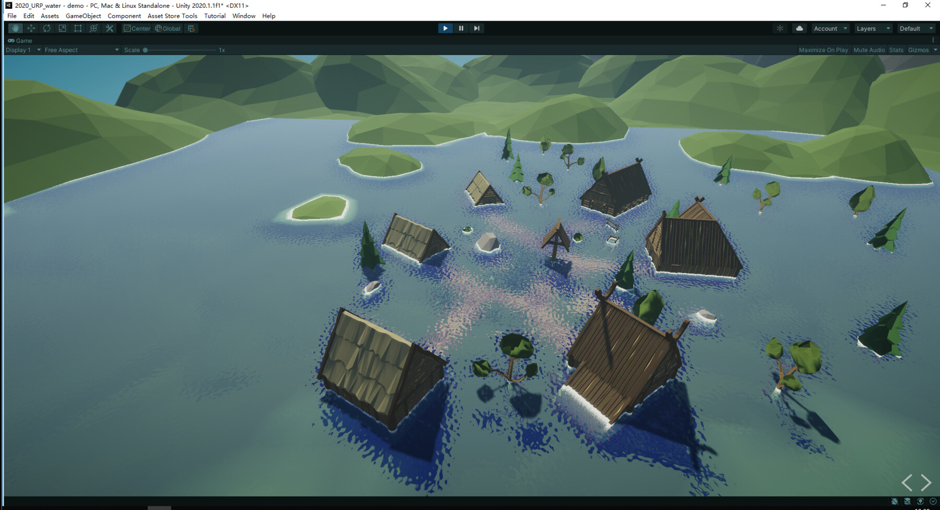The width and height of the screenshot is (940, 510).
Task: Open the Layers dropdown
Action: (873, 28)
